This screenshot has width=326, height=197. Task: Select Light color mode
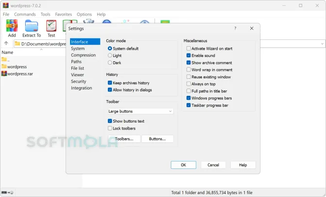pyautogui.click(x=110, y=55)
